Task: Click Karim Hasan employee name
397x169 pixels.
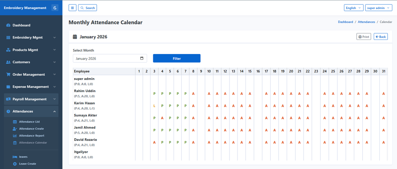Action: tap(84, 103)
